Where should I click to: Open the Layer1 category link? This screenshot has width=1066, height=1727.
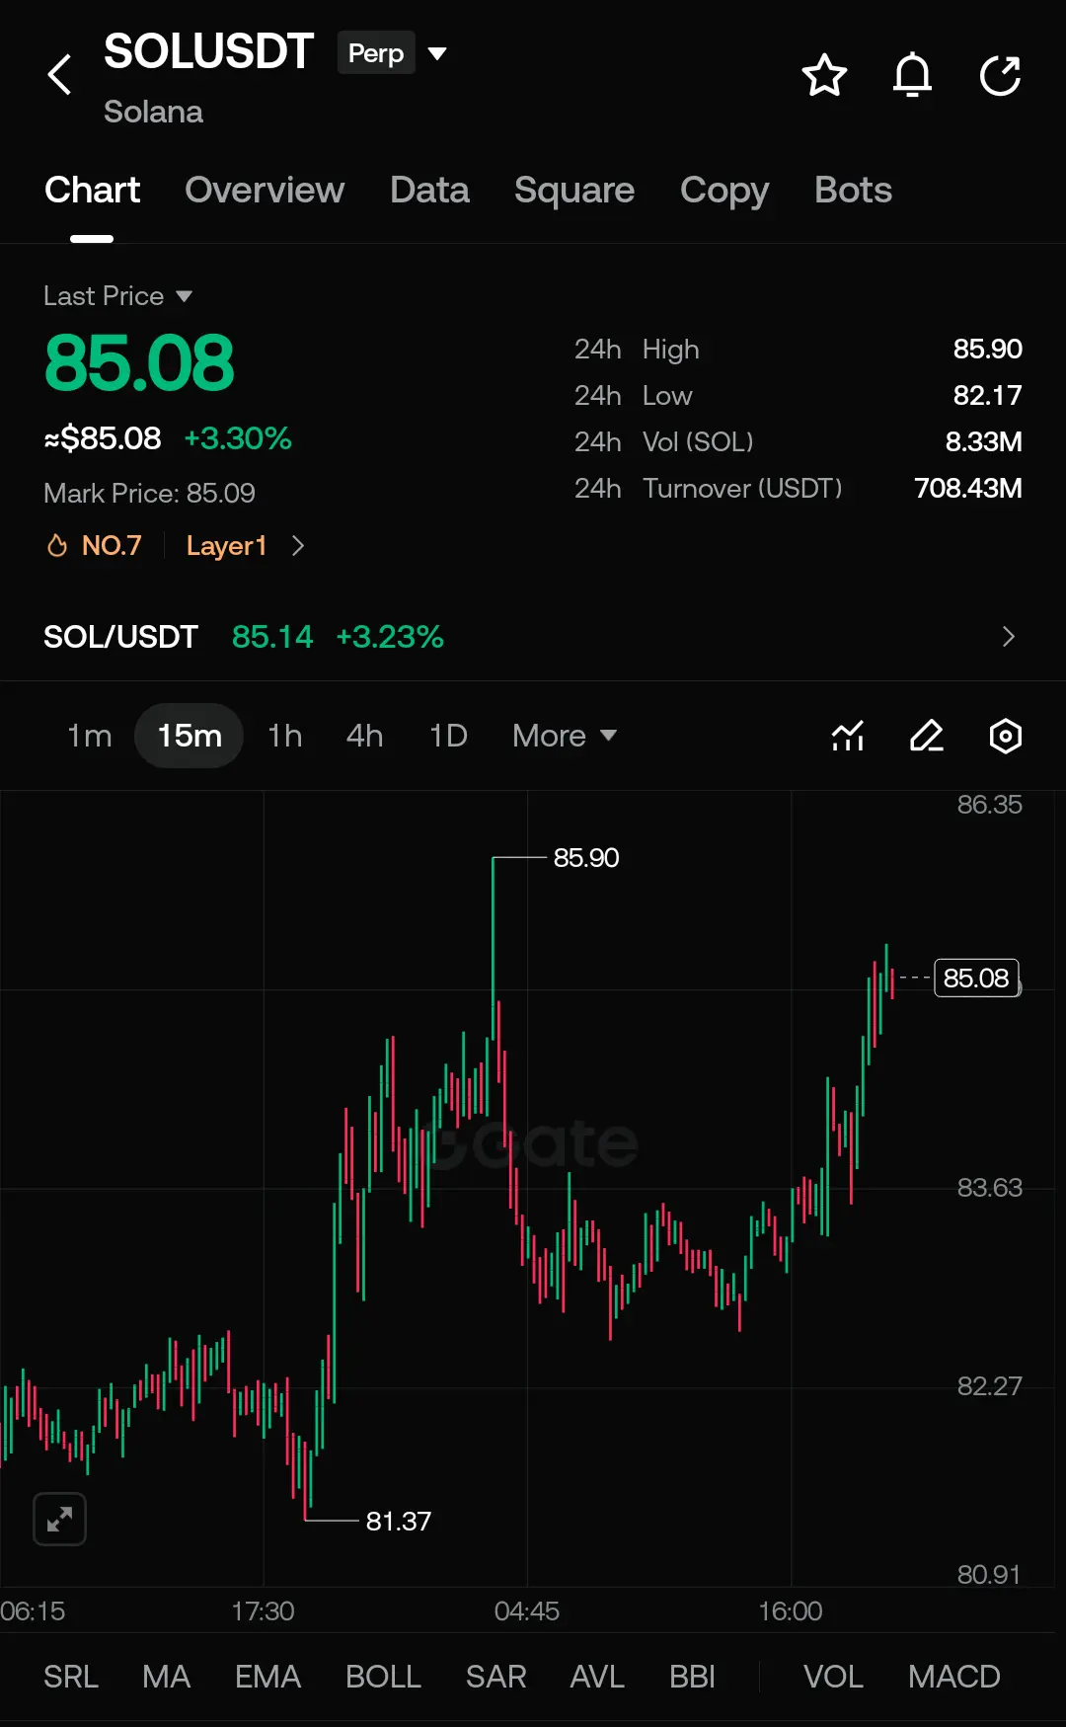[226, 545]
